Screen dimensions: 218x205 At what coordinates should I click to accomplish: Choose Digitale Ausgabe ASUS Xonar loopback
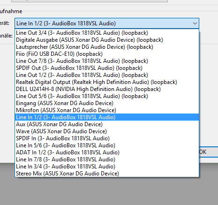pos(107,40)
